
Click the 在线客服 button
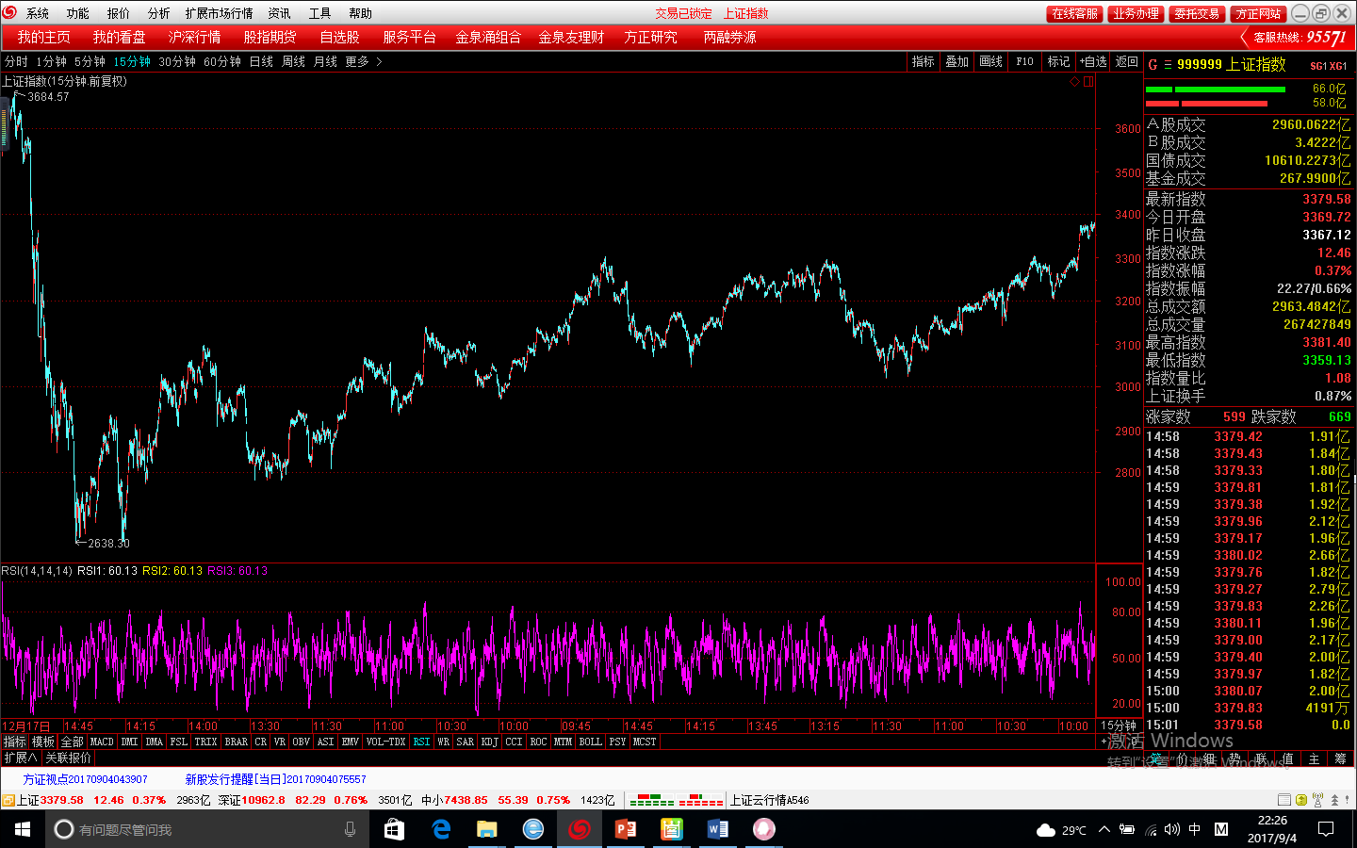click(1074, 13)
